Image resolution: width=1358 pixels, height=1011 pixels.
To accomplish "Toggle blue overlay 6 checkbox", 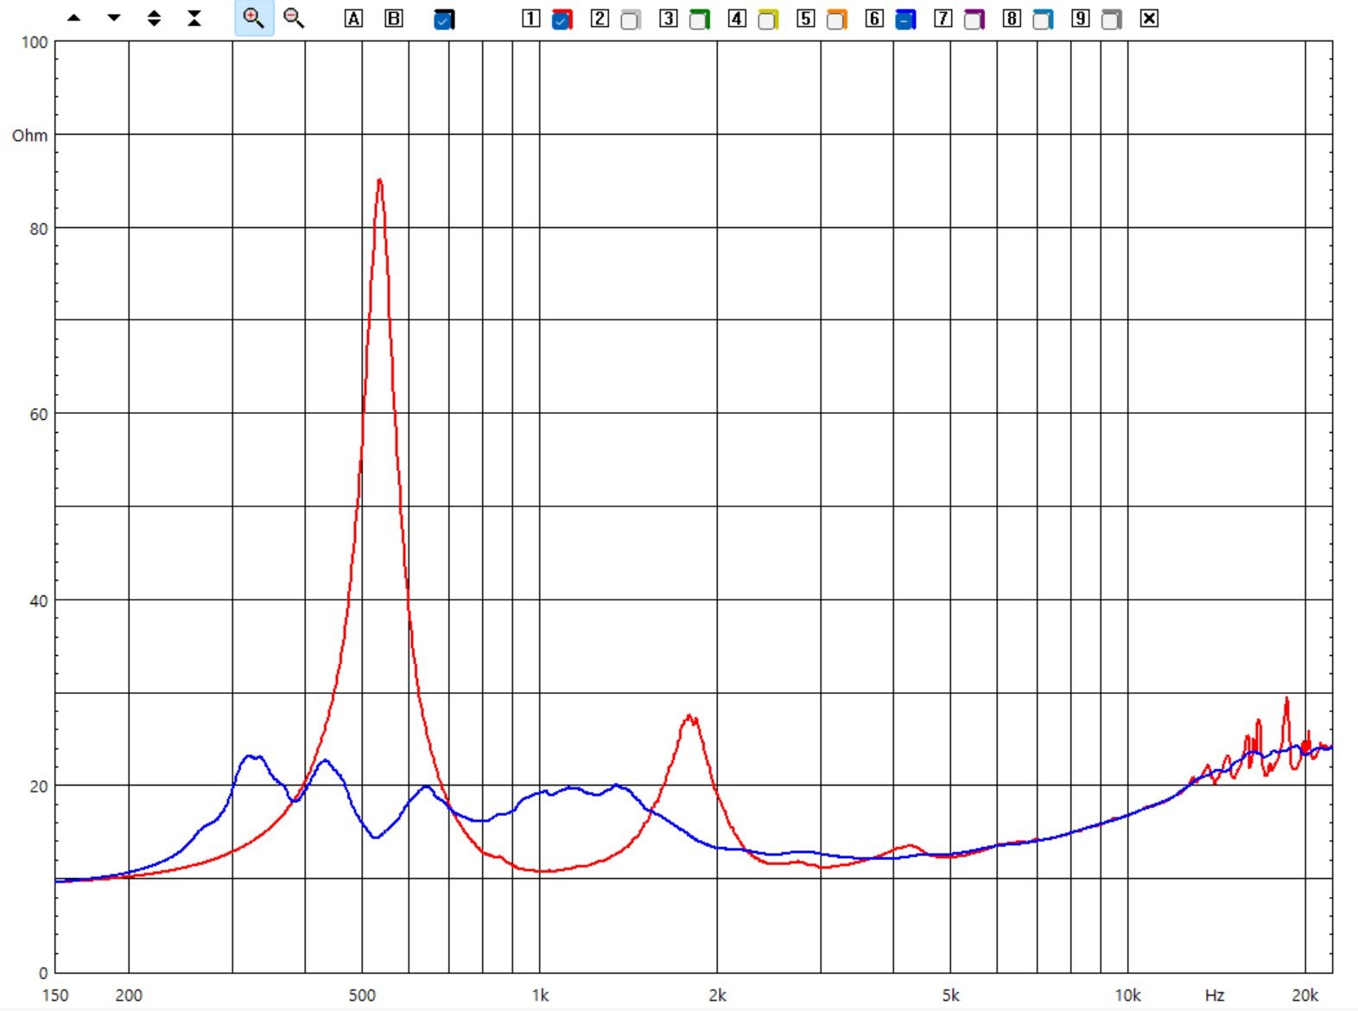I will [905, 20].
